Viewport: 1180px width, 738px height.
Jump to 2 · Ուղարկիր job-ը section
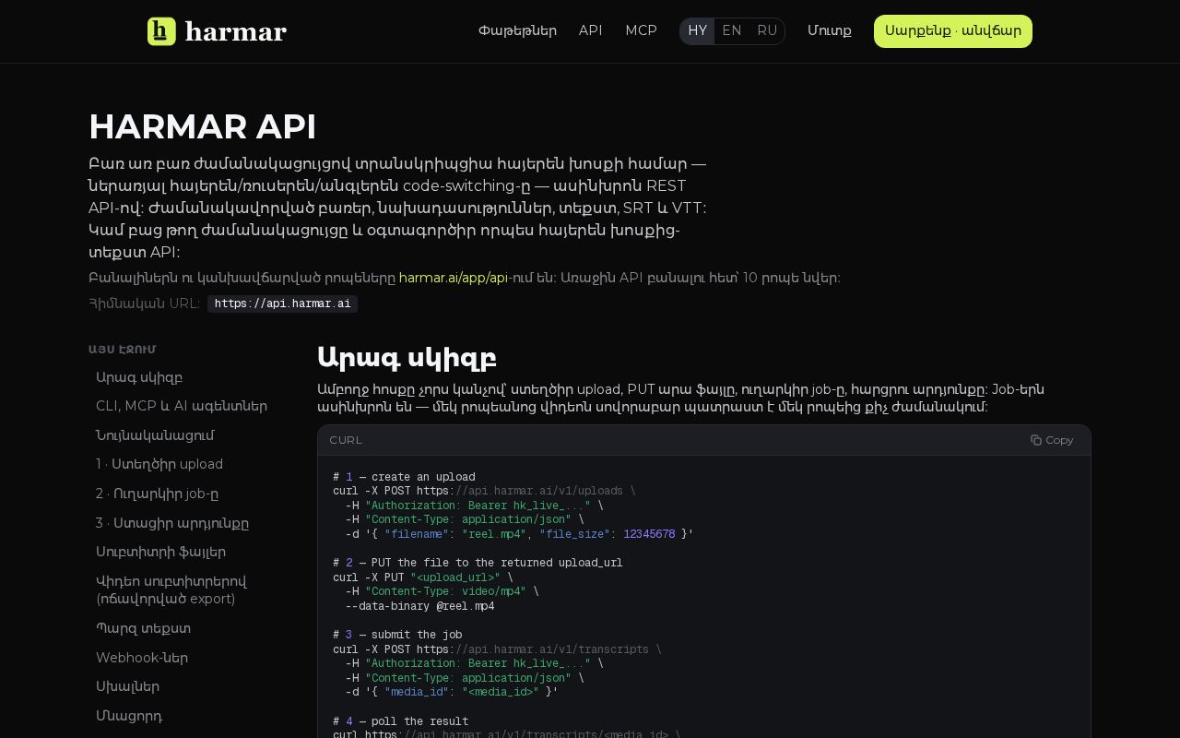click(158, 494)
